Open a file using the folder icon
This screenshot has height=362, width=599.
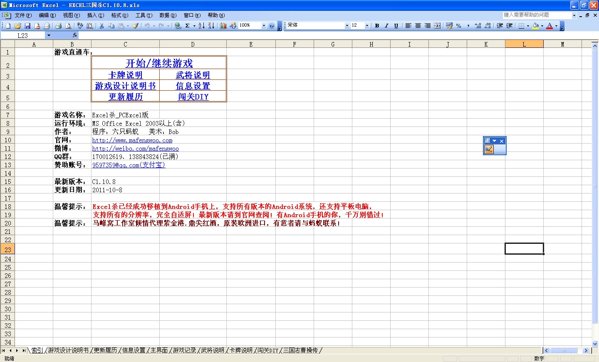pos(18,26)
